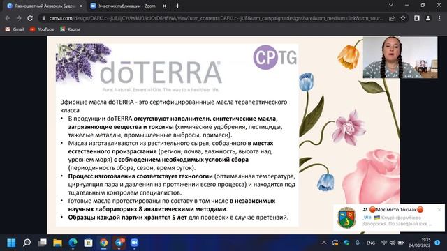Go forward to next page
The height and width of the screenshot is (251, 447).
click(x=19, y=18)
